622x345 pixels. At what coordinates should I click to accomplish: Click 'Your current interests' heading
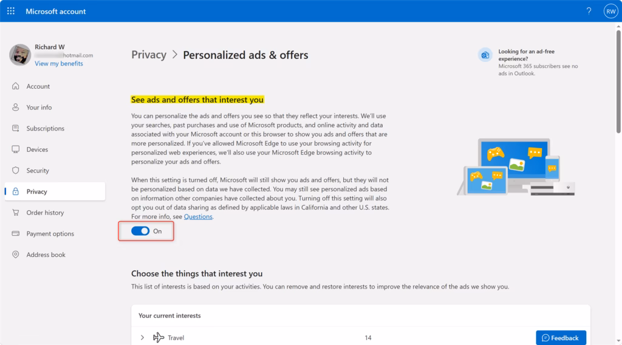click(169, 316)
